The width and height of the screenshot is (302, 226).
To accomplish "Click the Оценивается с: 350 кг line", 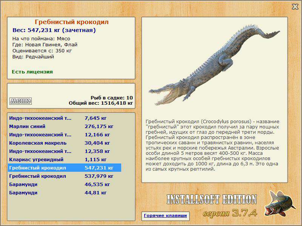I will point(42,51).
